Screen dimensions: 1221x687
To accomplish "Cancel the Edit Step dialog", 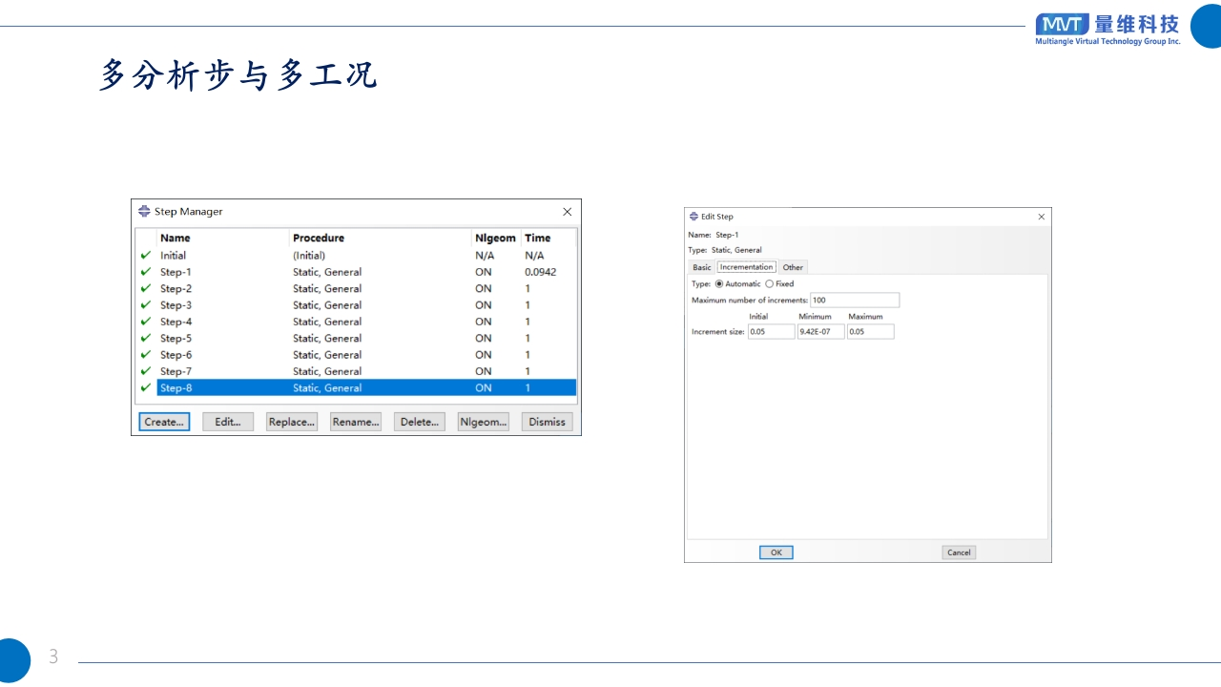I will point(959,552).
